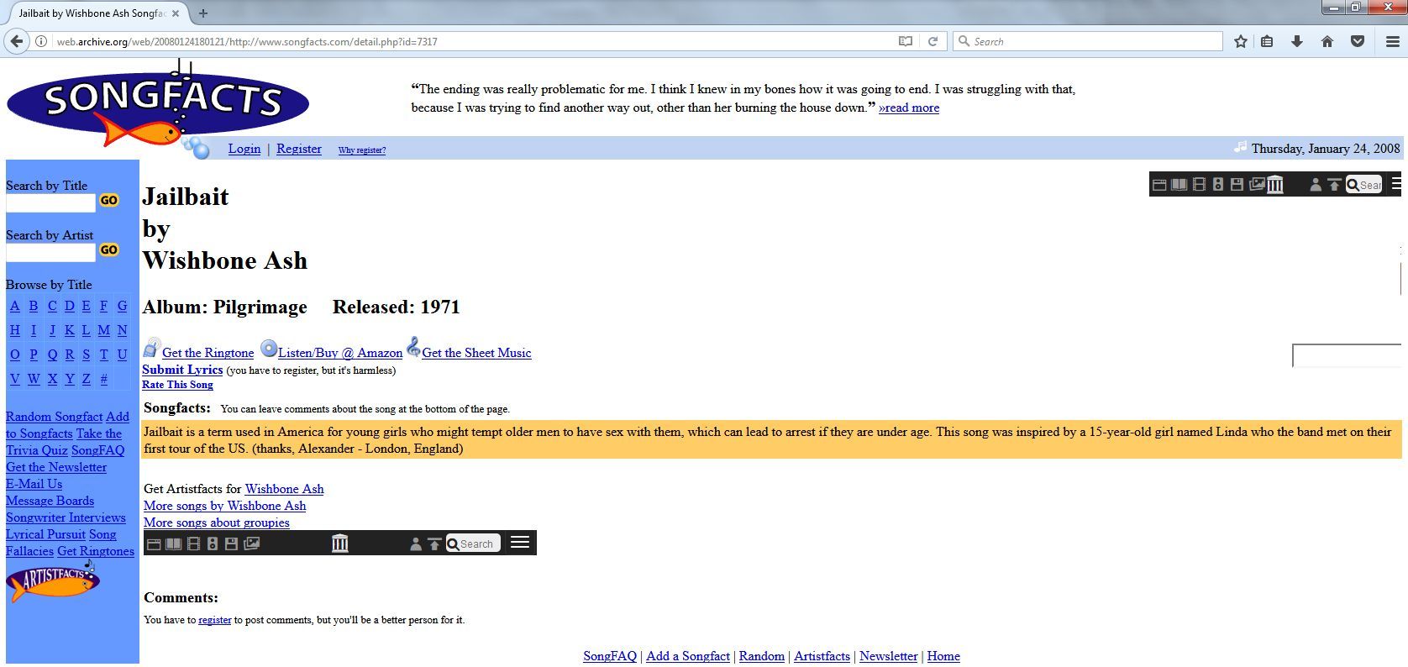This screenshot has height=667, width=1408.
Task: Open hamburger menu in lower Archive toolbar
Action: pyautogui.click(x=520, y=542)
